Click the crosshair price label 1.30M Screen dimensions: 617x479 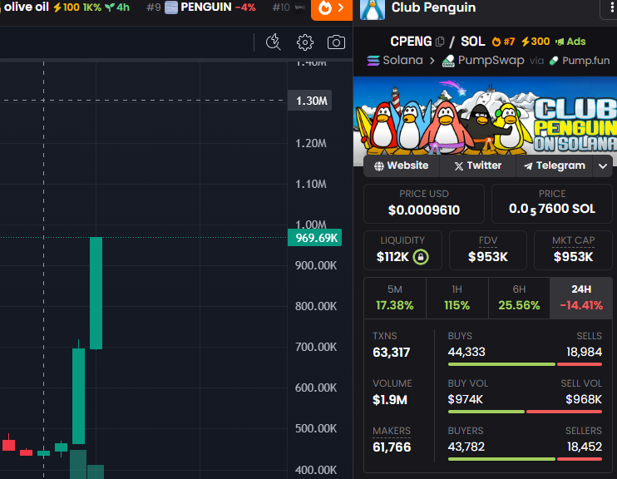(310, 101)
